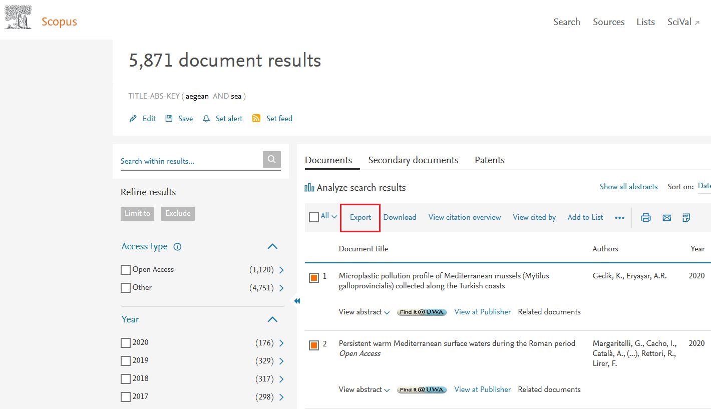Check the 2019 year filter
The image size is (711, 409).
coord(125,360)
